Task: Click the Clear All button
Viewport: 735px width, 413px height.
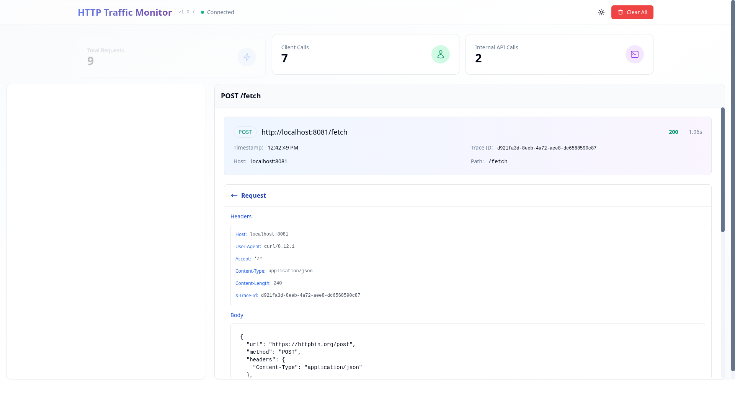Action: [x=632, y=12]
